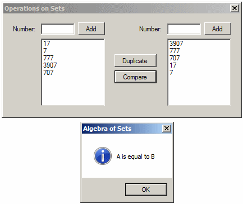Select 17 in the right list

[x=173, y=65]
